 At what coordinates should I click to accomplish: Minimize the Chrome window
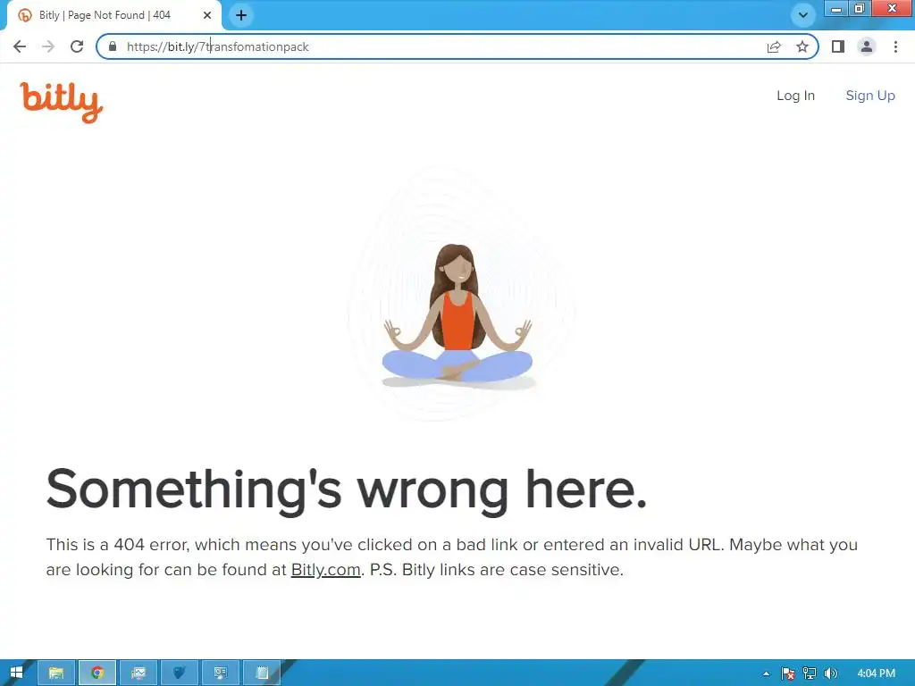point(835,9)
